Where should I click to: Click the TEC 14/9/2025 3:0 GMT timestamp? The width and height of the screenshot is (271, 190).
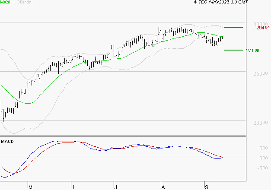(x=221, y=2)
